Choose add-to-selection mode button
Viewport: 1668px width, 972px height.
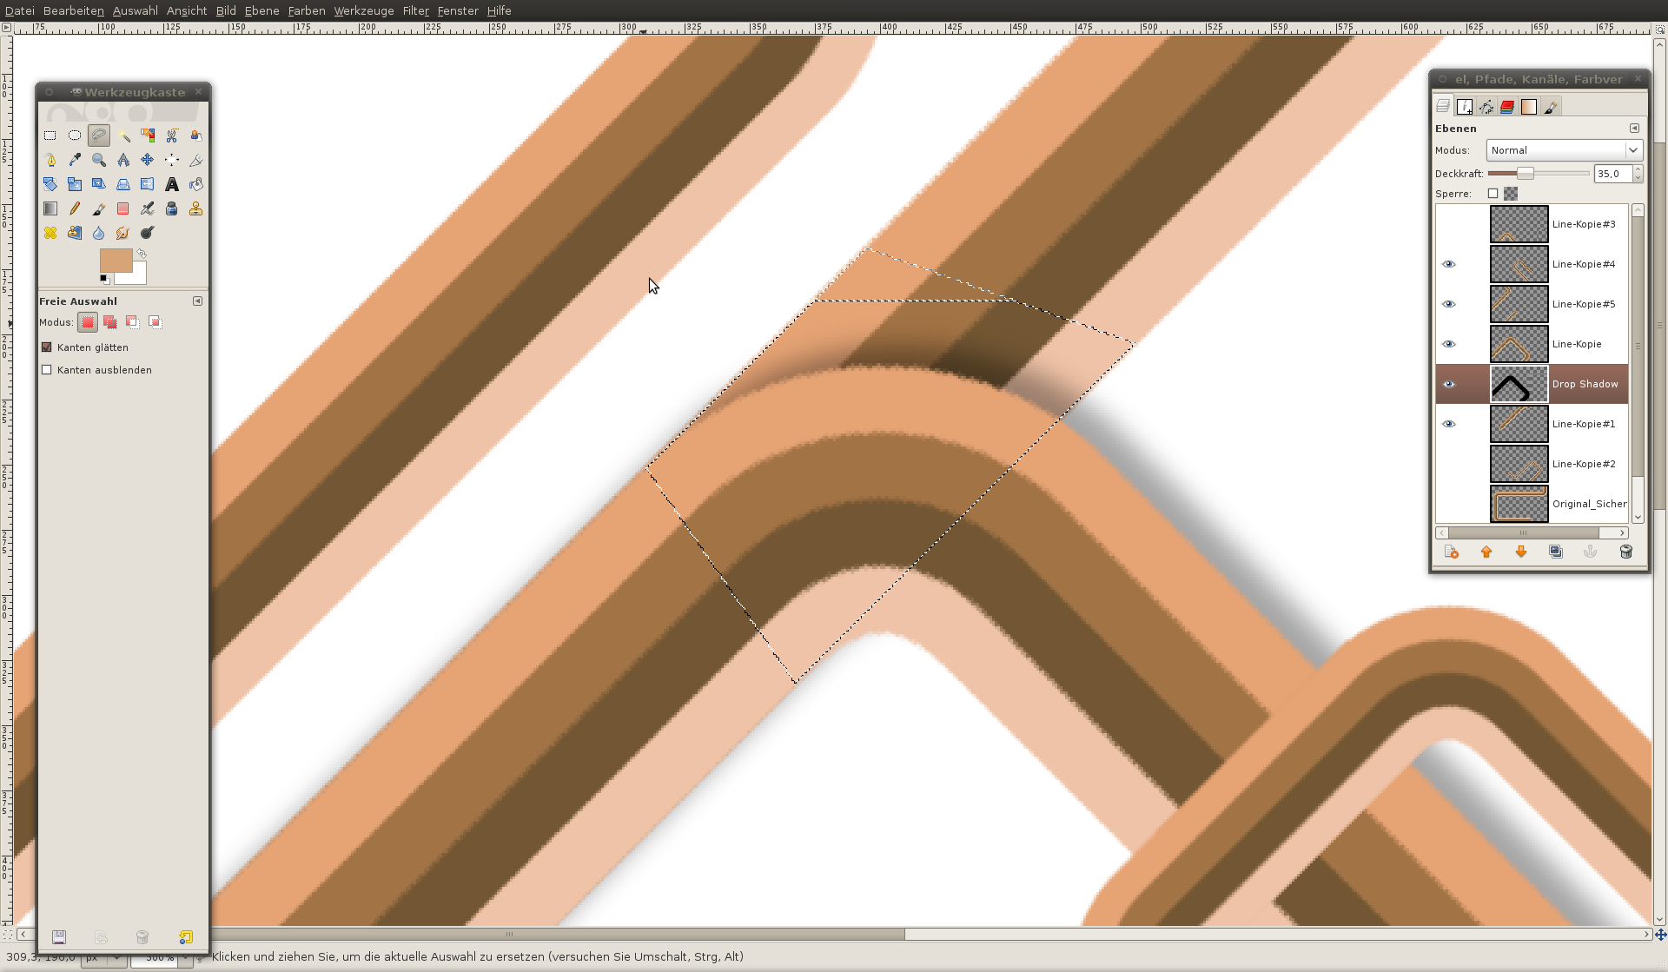click(110, 322)
